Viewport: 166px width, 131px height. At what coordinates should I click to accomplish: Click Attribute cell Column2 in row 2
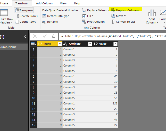78,55
